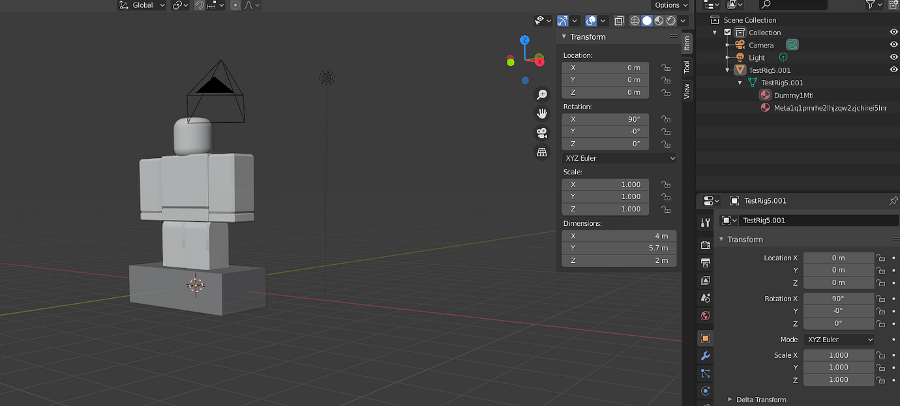Enable rendered viewport shading mode
Viewport: 900px width, 406px height.
point(672,20)
